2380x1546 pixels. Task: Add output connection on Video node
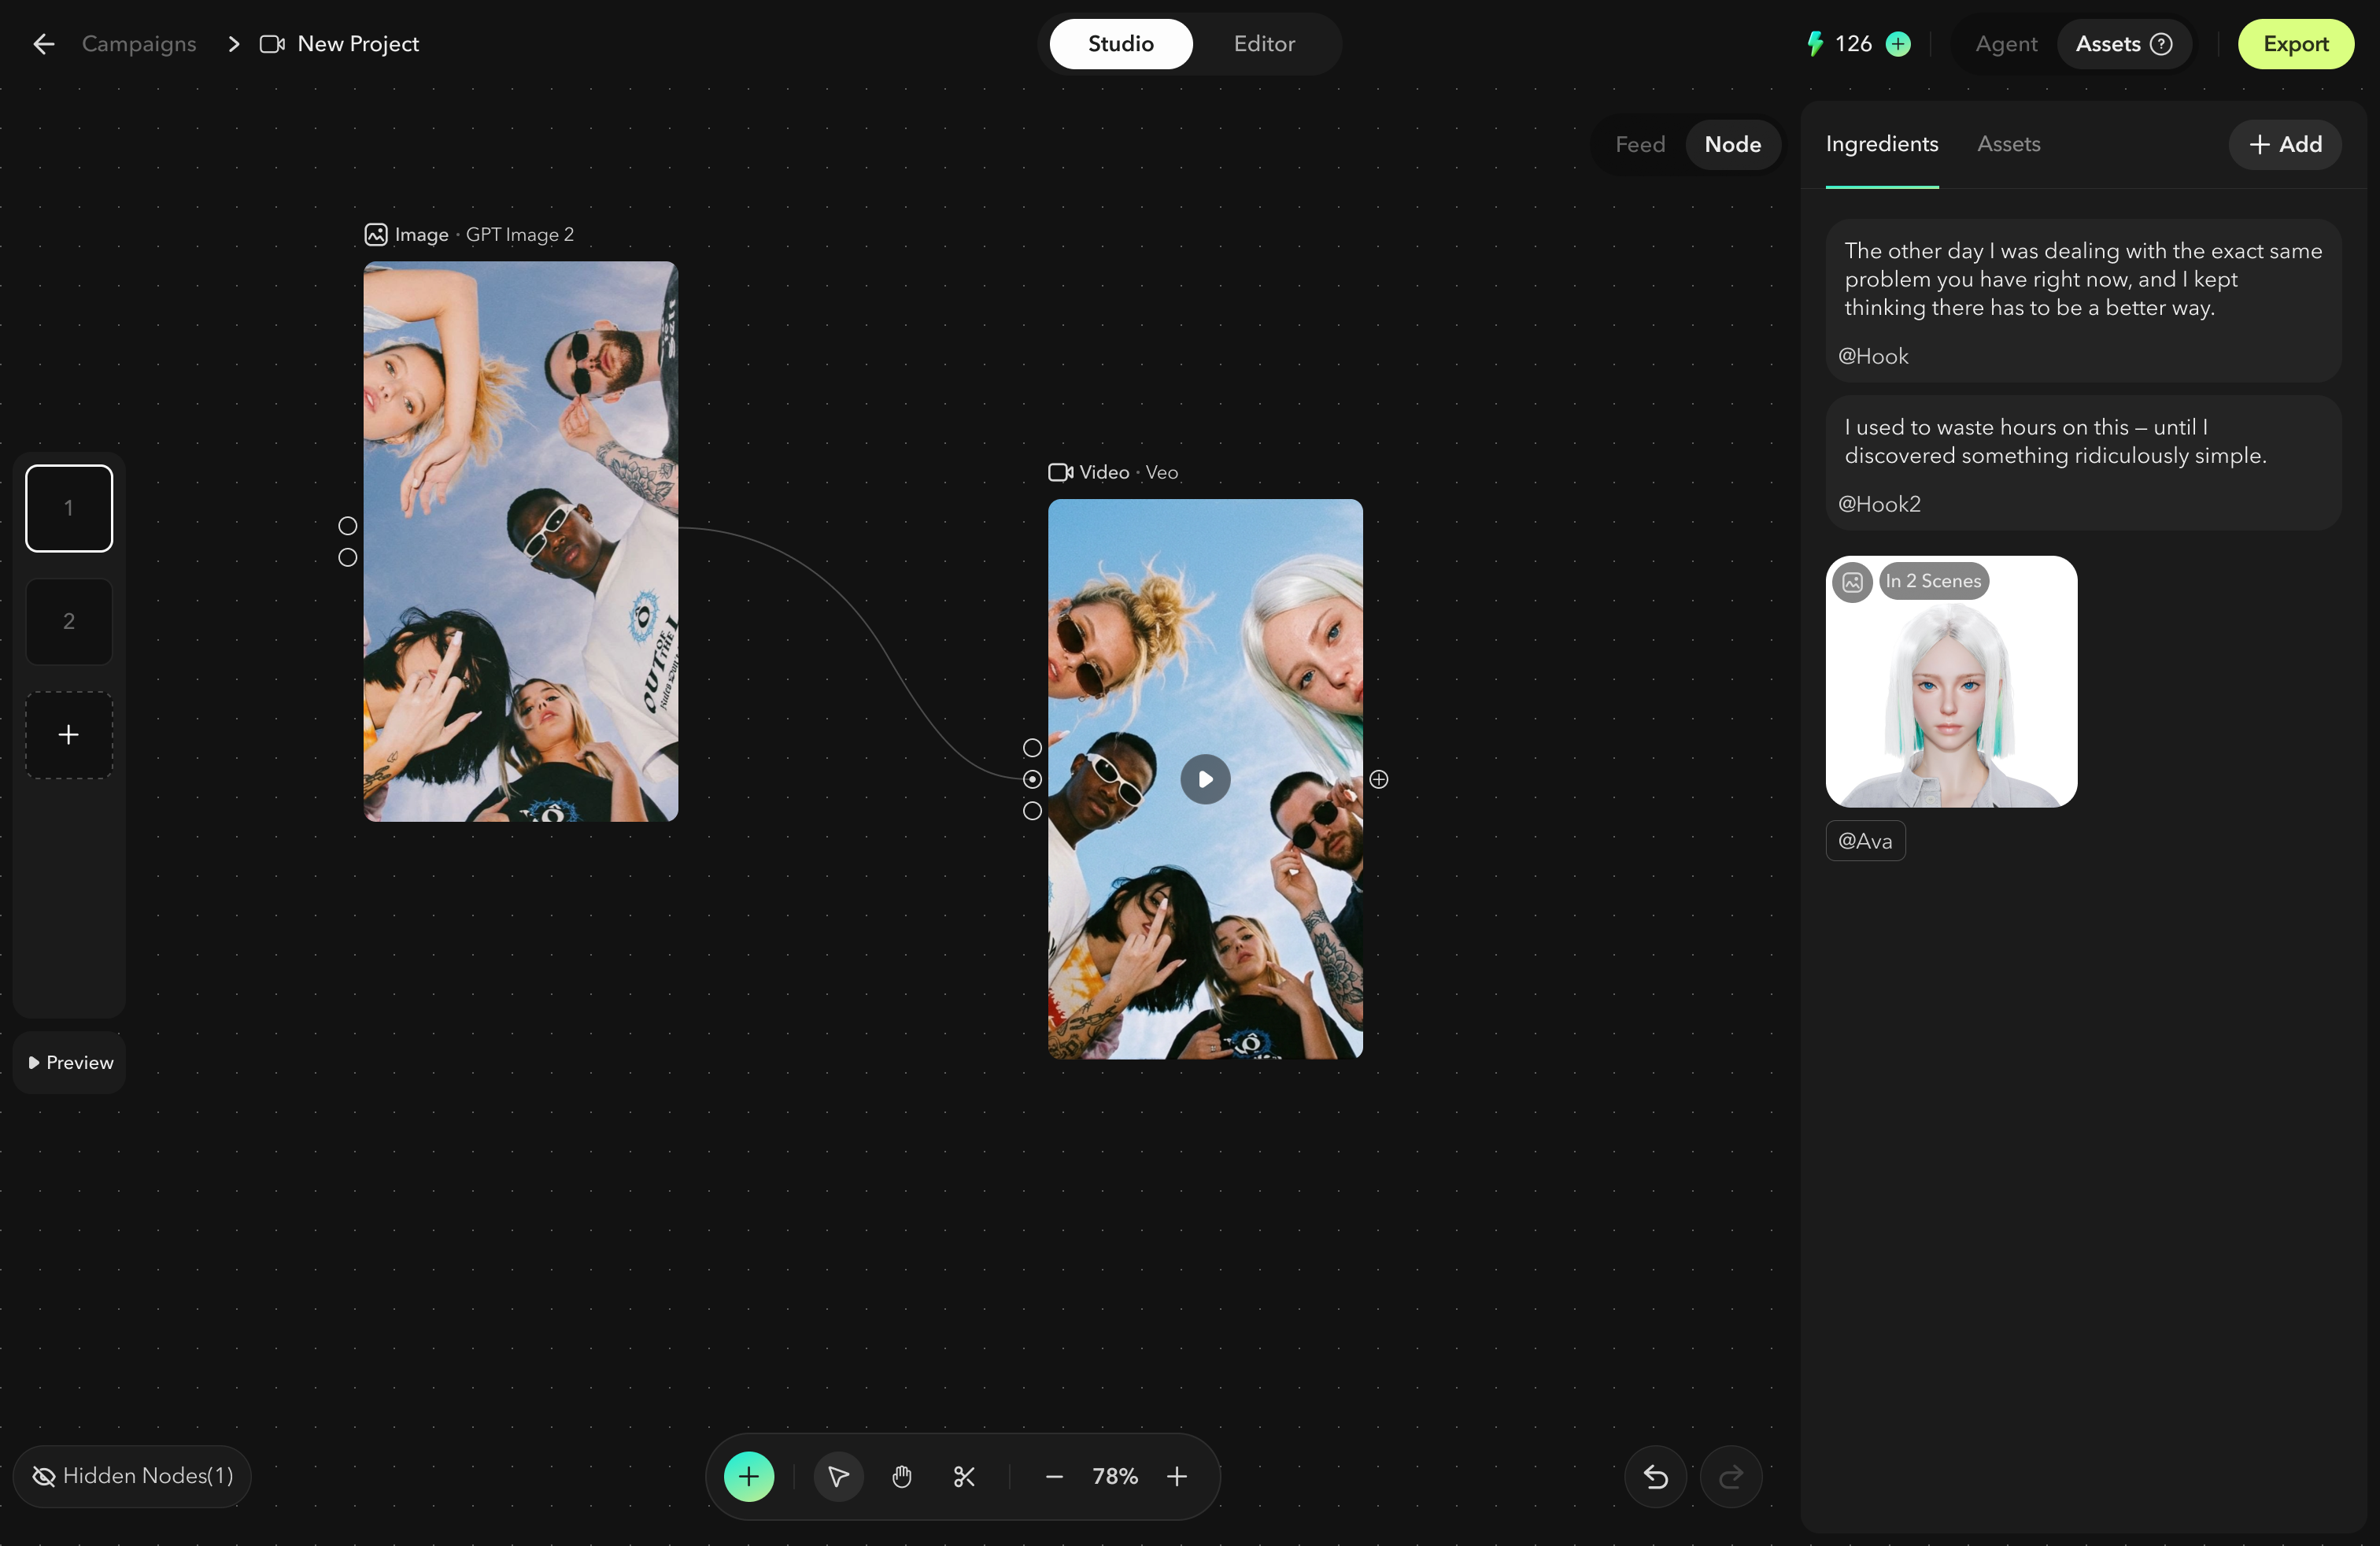coord(1378,779)
